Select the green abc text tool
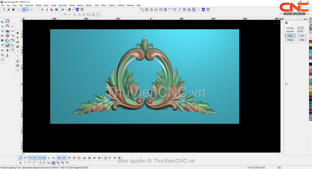312x169 pixels. pos(8,31)
